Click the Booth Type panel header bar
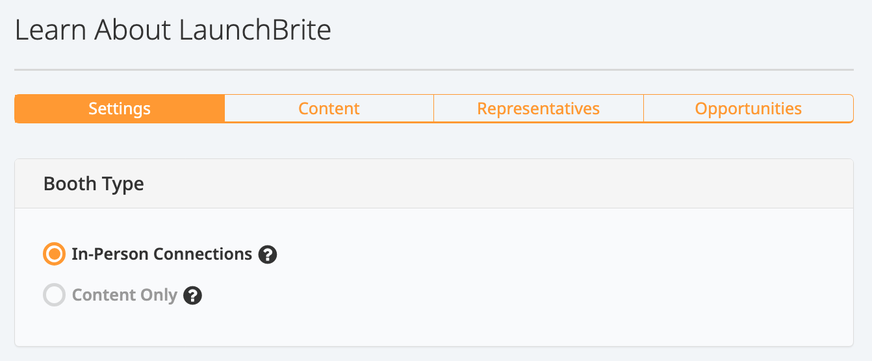Image resolution: width=872 pixels, height=361 pixels. tap(434, 184)
